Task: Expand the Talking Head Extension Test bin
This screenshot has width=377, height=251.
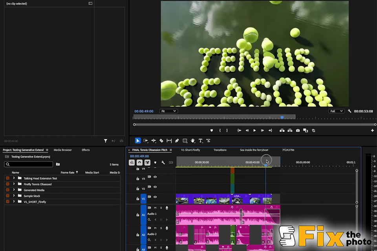Action: point(14,178)
